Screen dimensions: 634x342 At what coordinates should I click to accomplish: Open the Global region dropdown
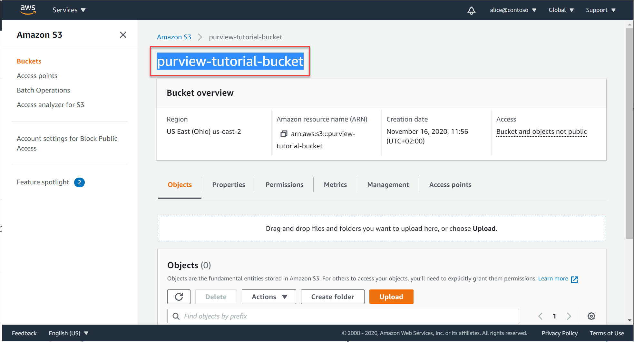[561, 10]
